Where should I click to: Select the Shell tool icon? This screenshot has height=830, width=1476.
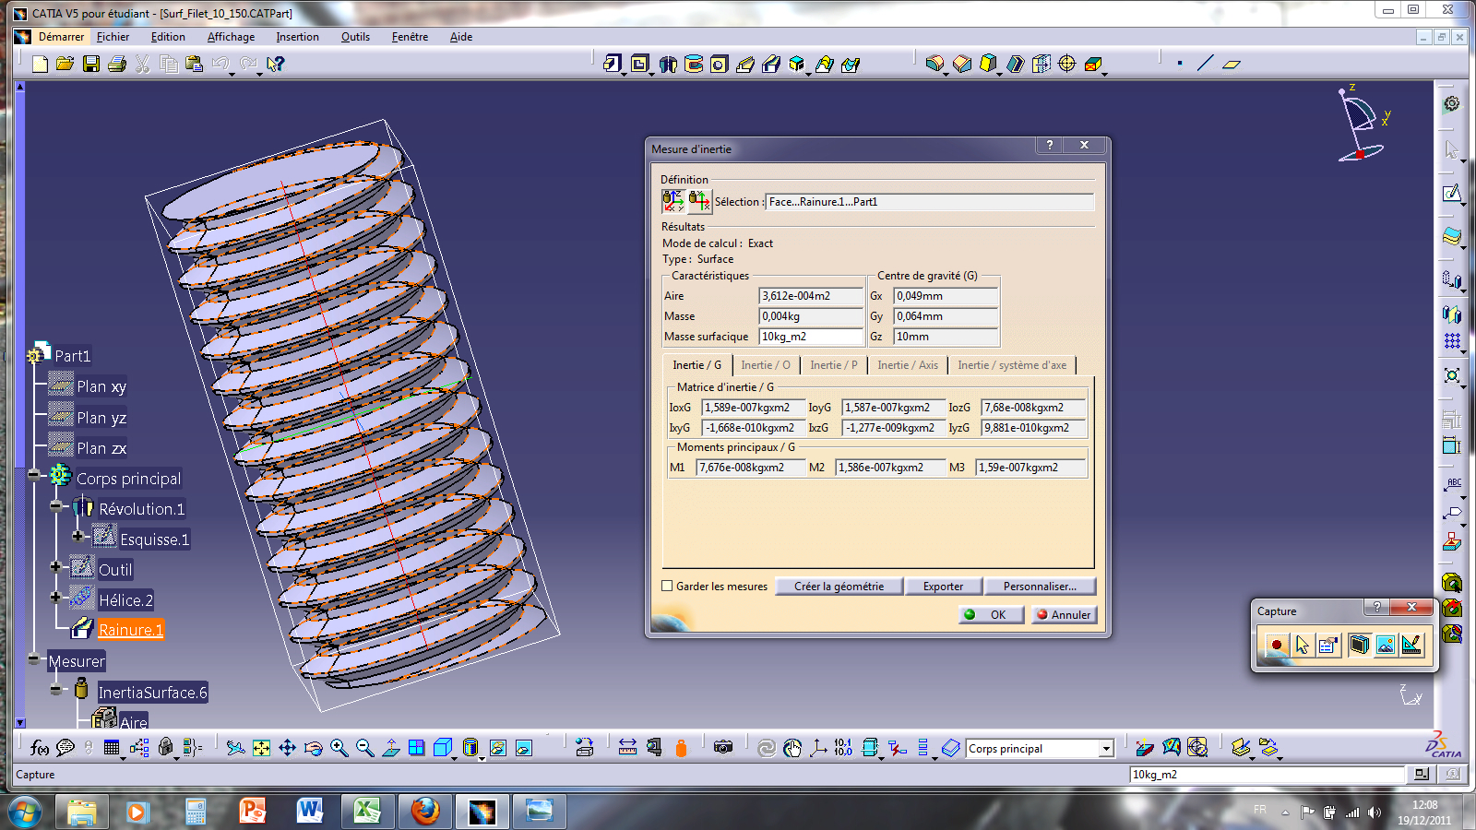1015,64
